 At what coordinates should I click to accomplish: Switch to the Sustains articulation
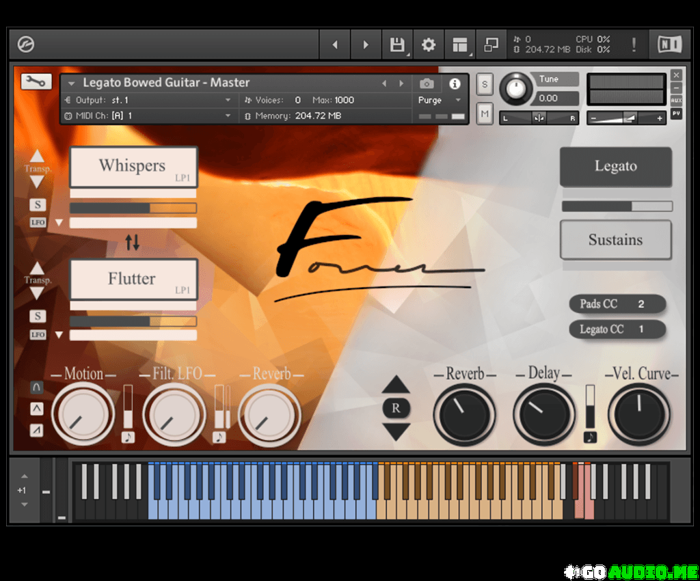[615, 240]
